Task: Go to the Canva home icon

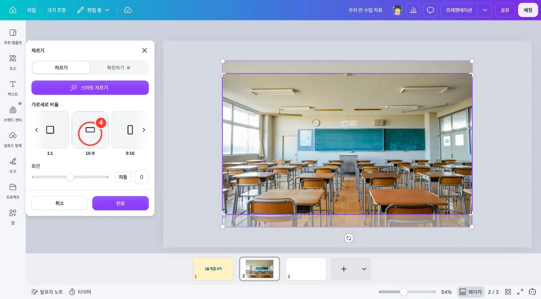Action: point(13,10)
